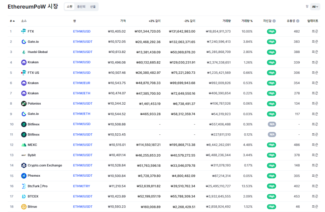Open the ETHW/TRY pair link
The height and width of the screenshot is (212, 325).
click(82, 186)
